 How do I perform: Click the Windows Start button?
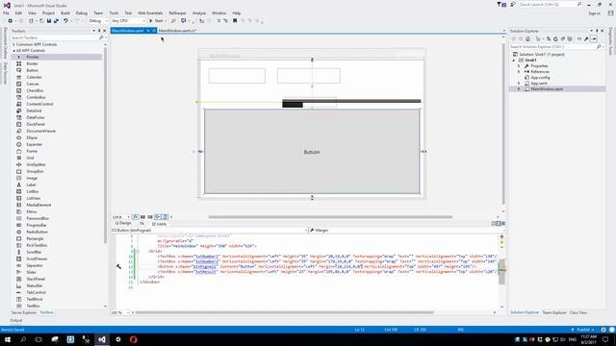tap(8, 339)
